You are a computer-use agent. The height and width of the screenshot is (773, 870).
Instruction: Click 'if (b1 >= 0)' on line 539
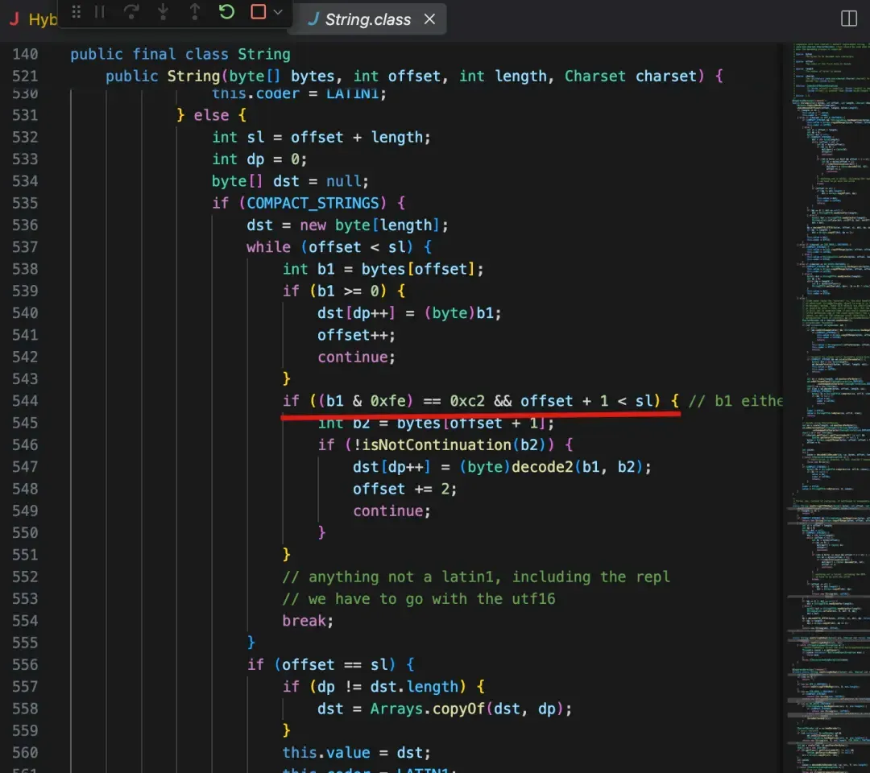pos(334,291)
